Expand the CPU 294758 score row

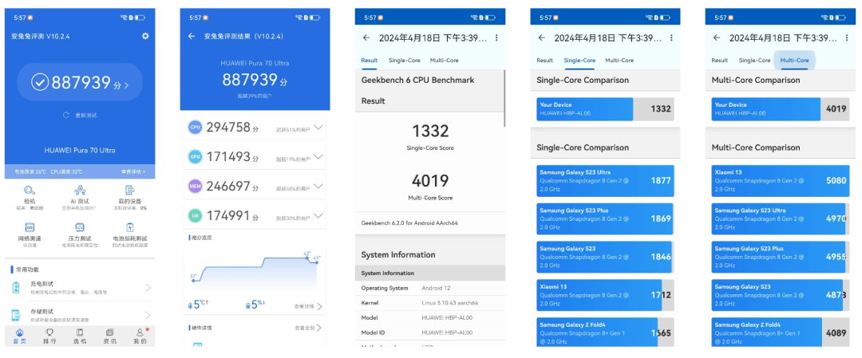(x=255, y=128)
